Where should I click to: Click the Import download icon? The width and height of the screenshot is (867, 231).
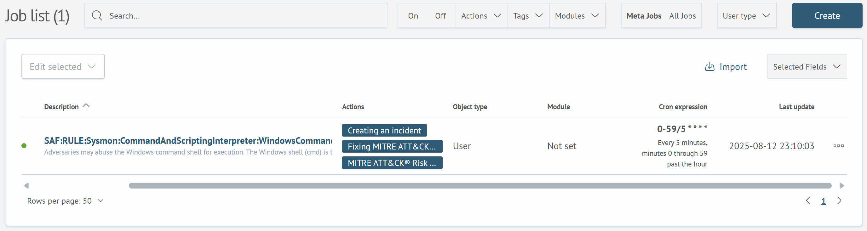click(x=709, y=67)
